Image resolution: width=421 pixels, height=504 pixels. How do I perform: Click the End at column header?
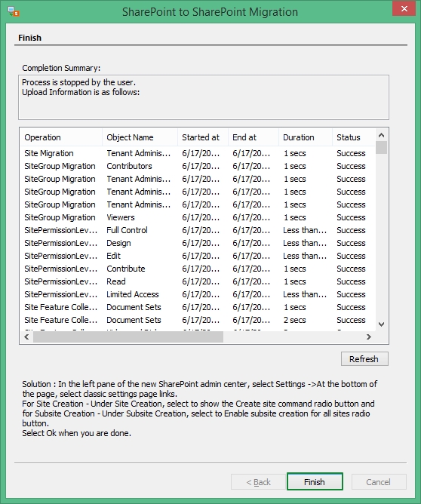(x=254, y=137)
